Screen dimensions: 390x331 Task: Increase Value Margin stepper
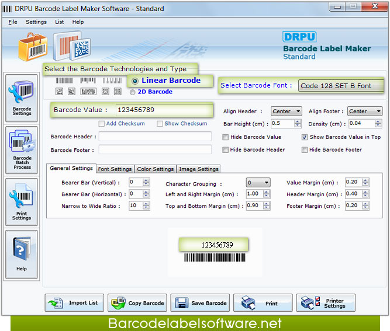(x=365, y=180)
